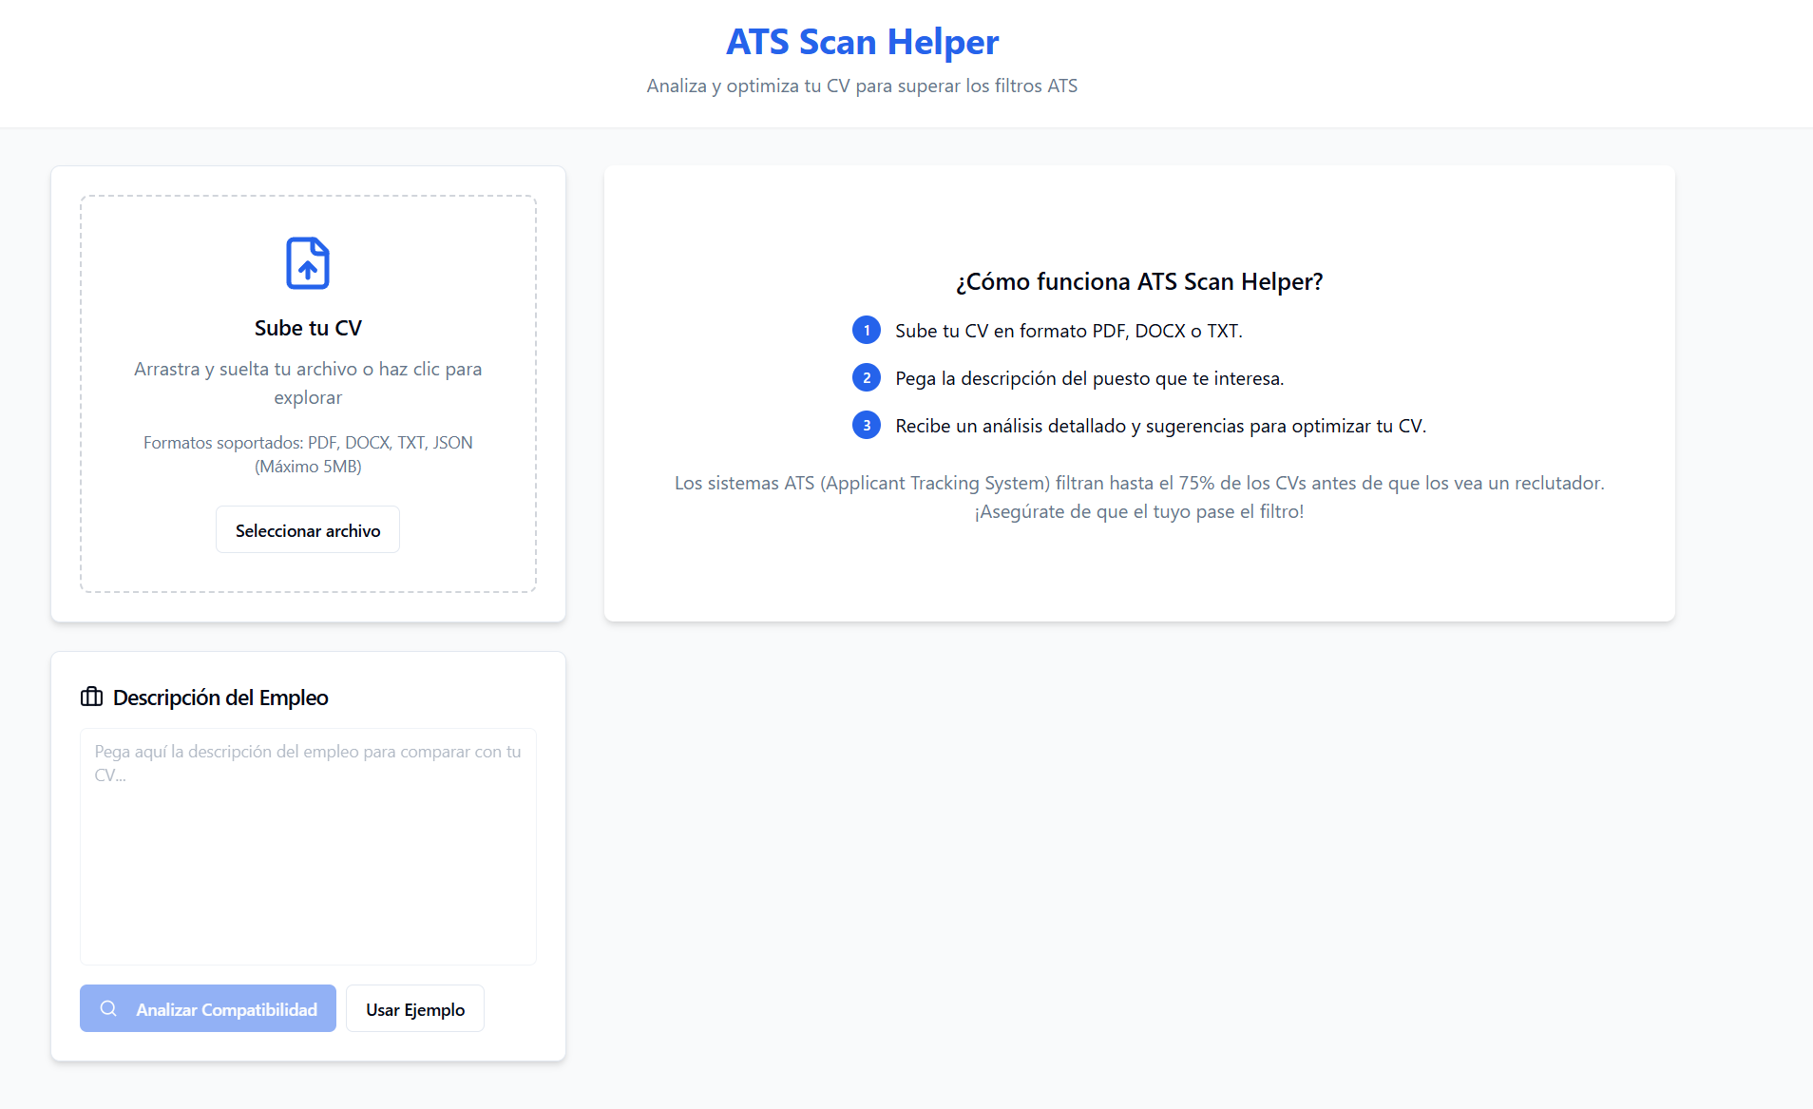1813x1109 pixels.
Task: Click the magnifying glass inside Analizar Compatibilidad
Action: coord(107,1008)
